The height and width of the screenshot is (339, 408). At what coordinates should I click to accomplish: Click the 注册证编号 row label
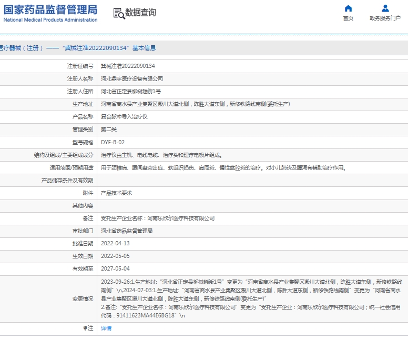[80, 66]
